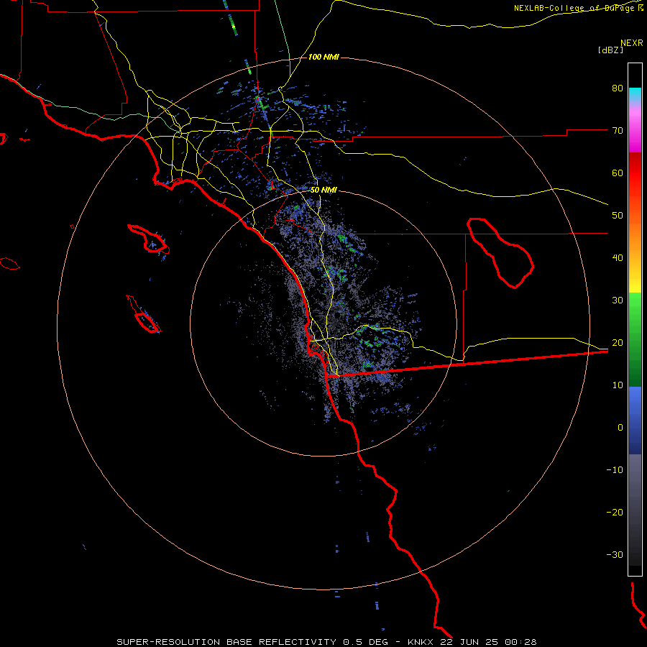Click the 50 NMI range ring label
This screenshot has height=647, width=647.
click(323, 191)
